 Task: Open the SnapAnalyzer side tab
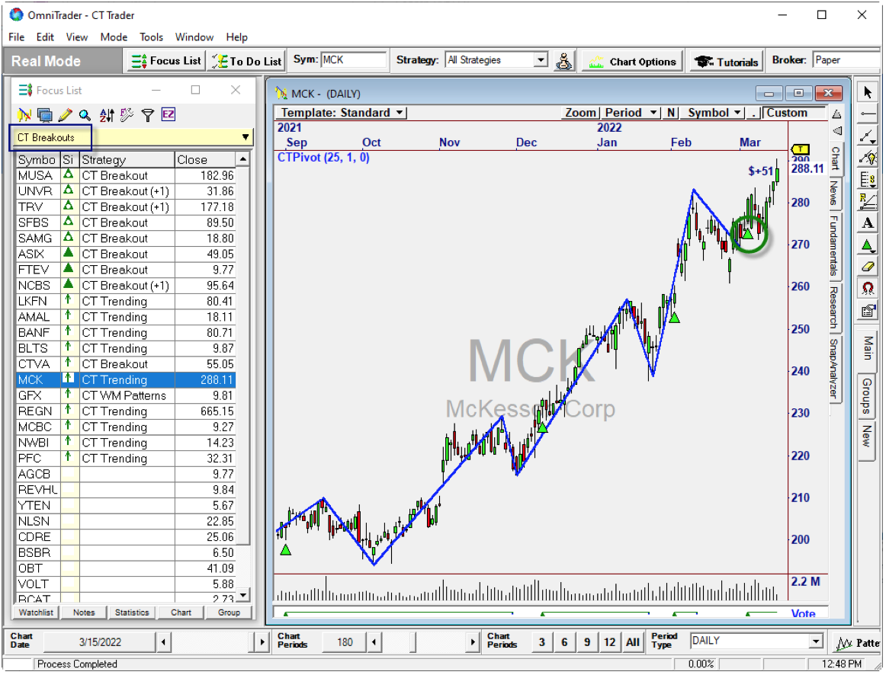835,369
